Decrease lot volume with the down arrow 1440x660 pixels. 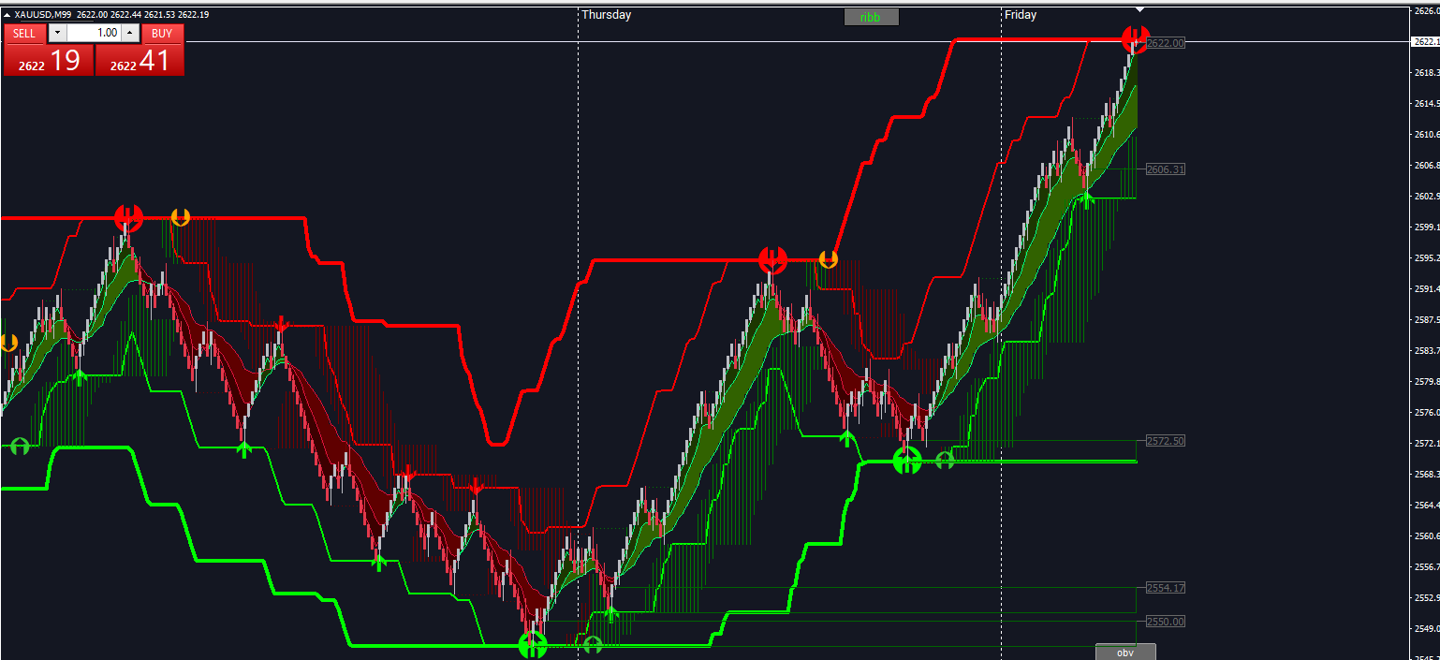57,33
